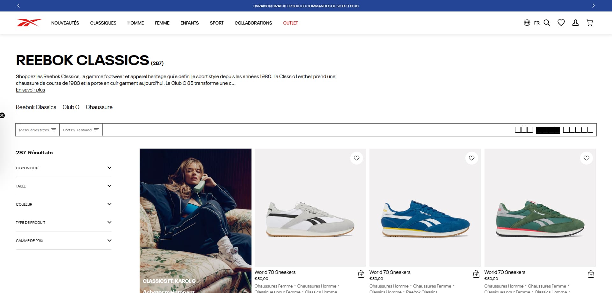Expand the Taille filter
The height and width of the screenshot is (293, 612).
64,186
